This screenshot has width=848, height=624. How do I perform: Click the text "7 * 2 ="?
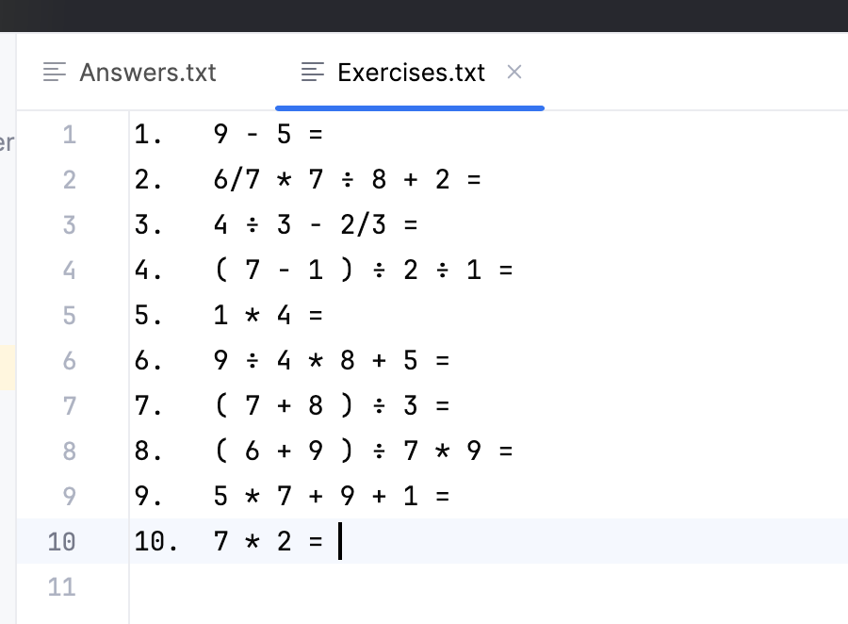268,542
